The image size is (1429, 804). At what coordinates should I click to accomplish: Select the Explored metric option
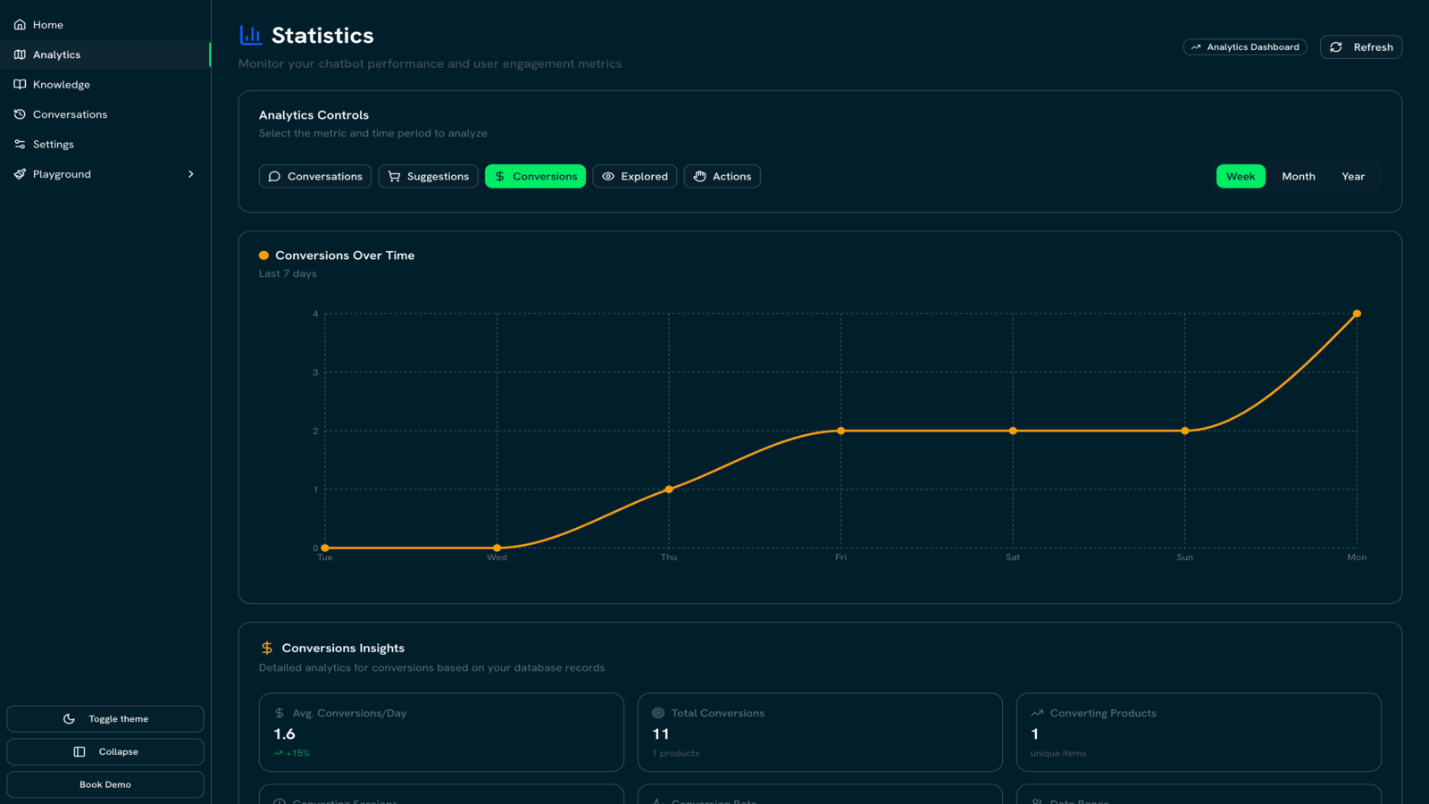[634, 176]
